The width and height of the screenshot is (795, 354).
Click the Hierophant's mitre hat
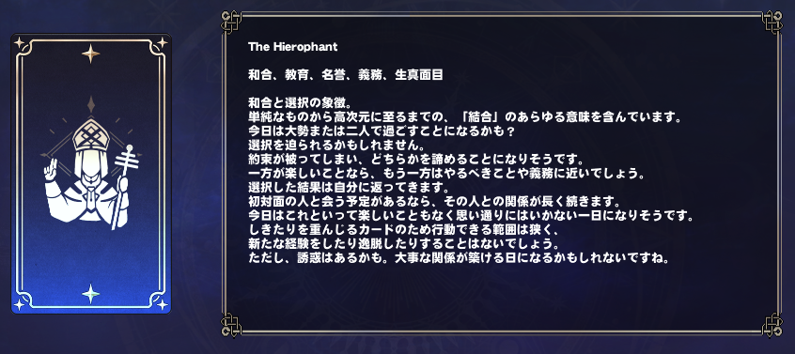click(x=91, y=134)
